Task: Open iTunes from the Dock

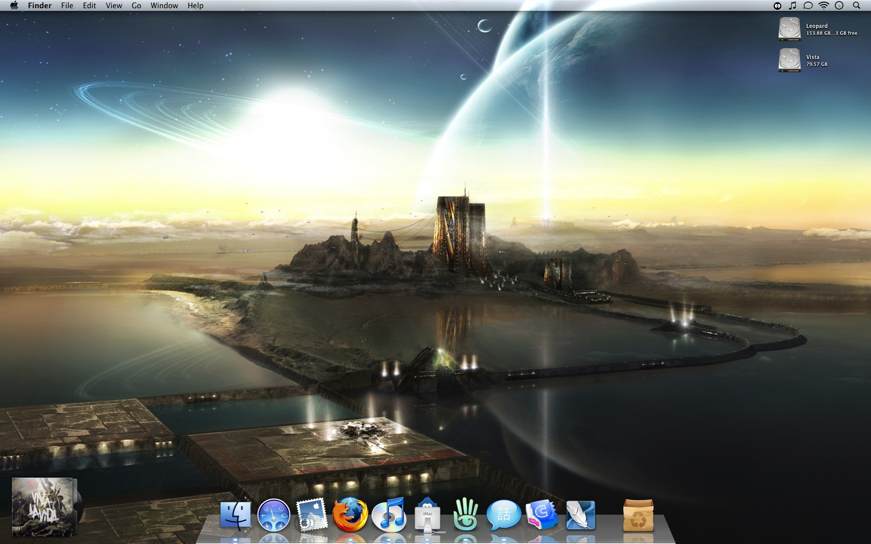Action: [x=389, y=515]
